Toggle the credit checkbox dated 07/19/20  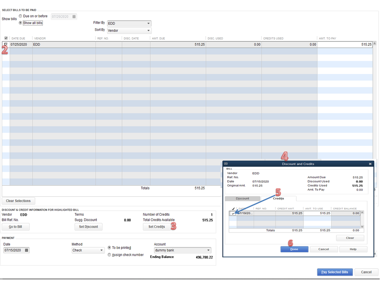coord(233,213)
